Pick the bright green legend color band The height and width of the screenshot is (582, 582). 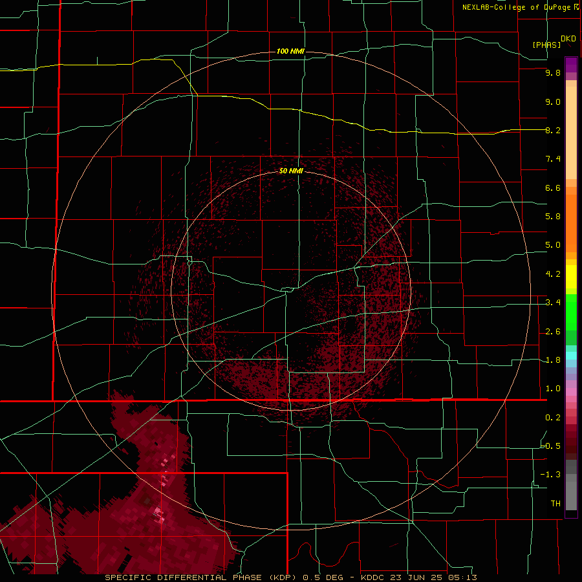tap(571, 312)
